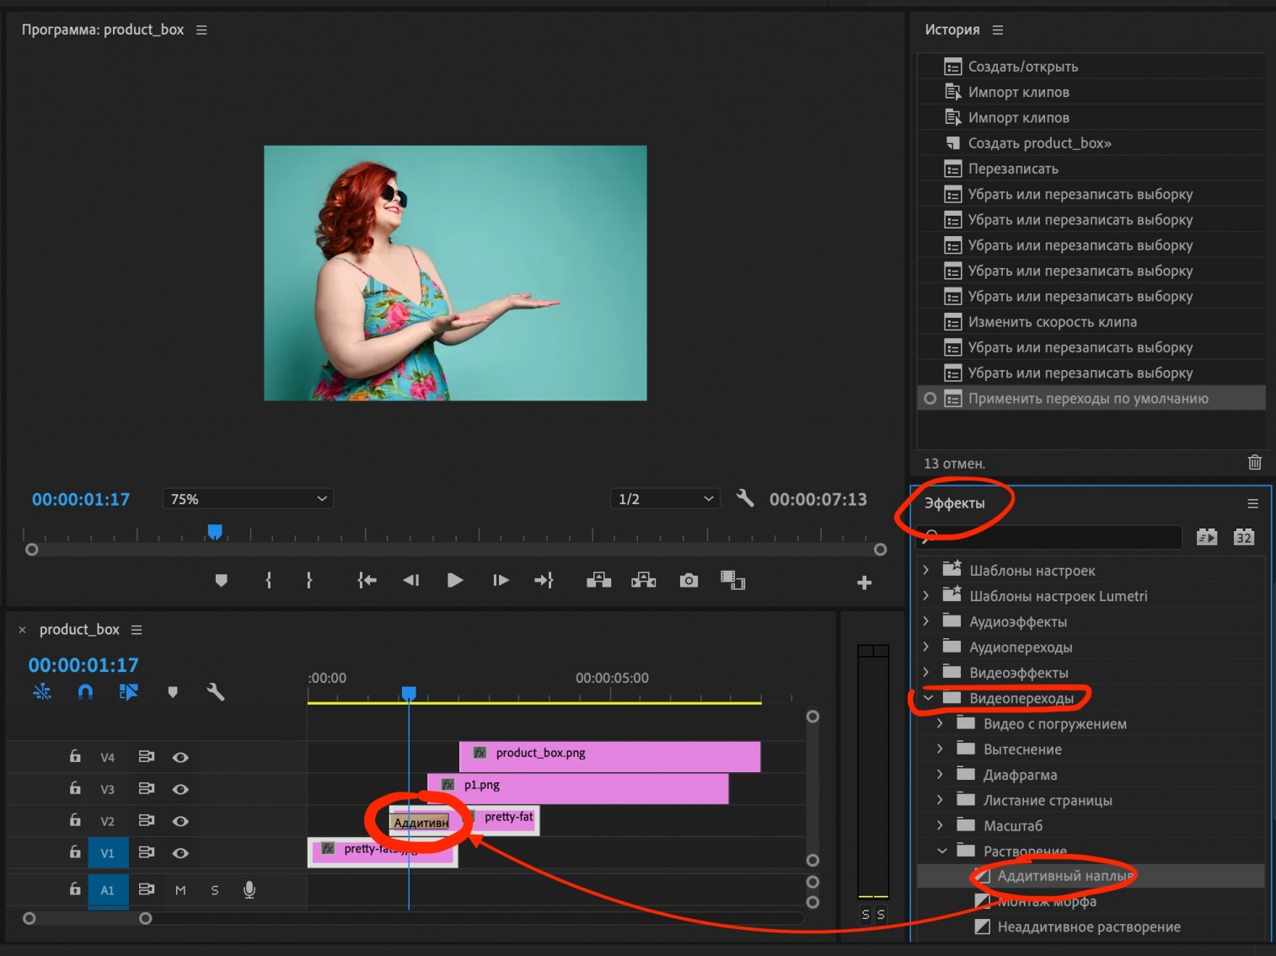Toggle timeline snap magnet icon
Image resolution: width=1276 pixels, height=956 pixels.
85,692
